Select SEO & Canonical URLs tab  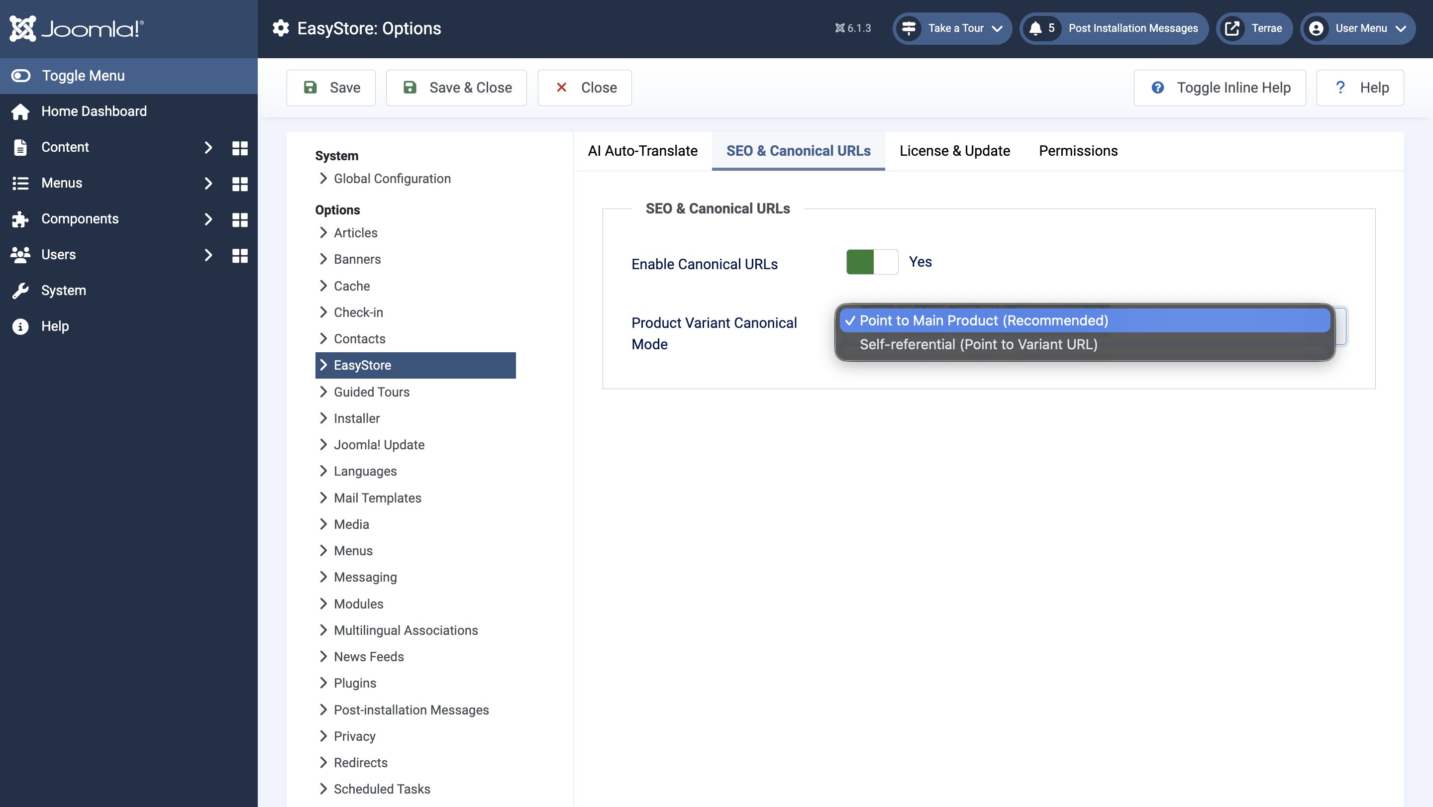point(798,151)
